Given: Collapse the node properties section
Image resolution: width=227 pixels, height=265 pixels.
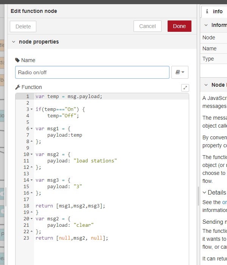Looking at the screenshot, I should click(x=14, y=42).
